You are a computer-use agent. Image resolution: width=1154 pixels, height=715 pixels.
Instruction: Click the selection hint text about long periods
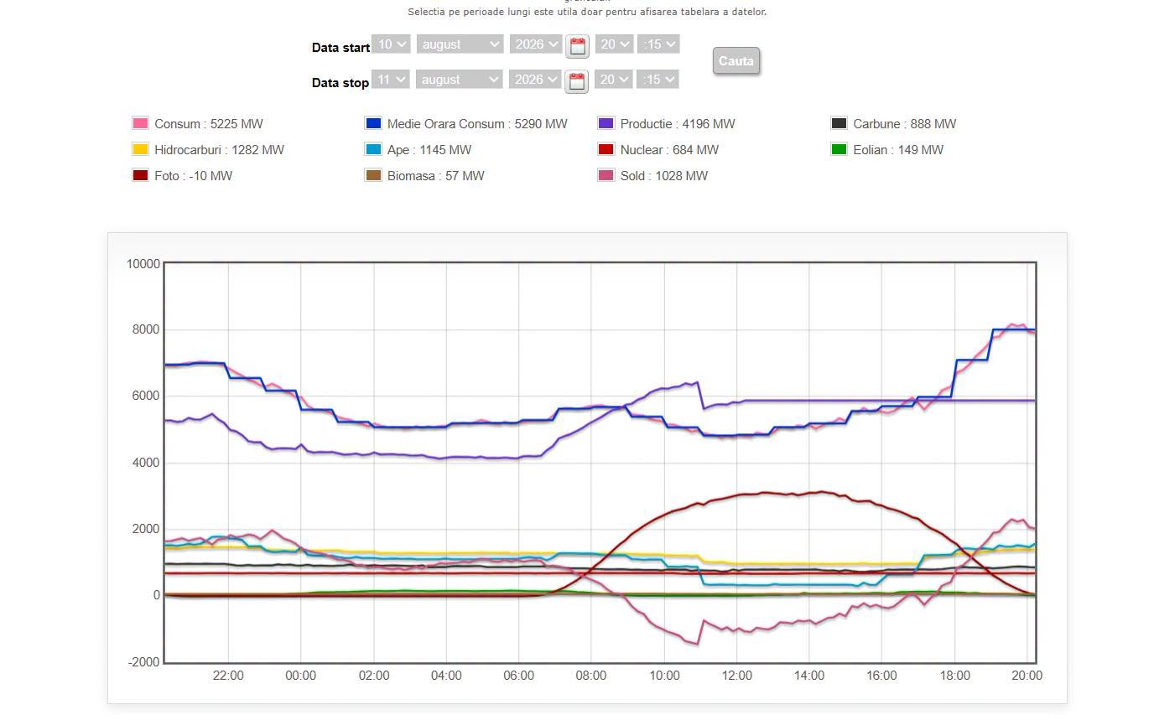pos(587,12)
